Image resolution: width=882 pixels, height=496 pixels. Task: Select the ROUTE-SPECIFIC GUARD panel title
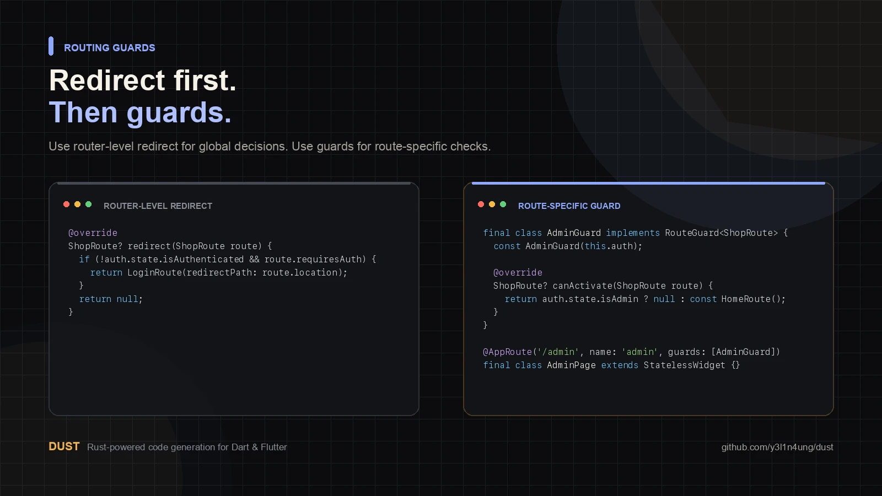(x=569, y=206)
